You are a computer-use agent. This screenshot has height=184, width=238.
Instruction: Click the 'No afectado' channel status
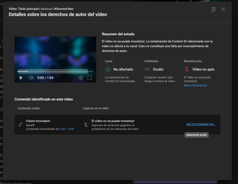tap(123, 69)
